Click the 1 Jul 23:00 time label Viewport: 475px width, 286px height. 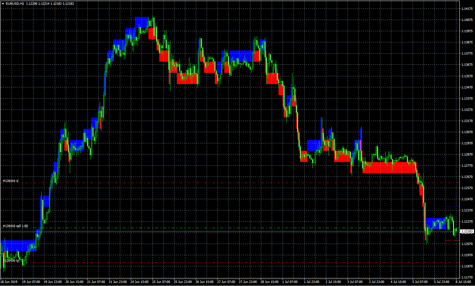[312, 282]
